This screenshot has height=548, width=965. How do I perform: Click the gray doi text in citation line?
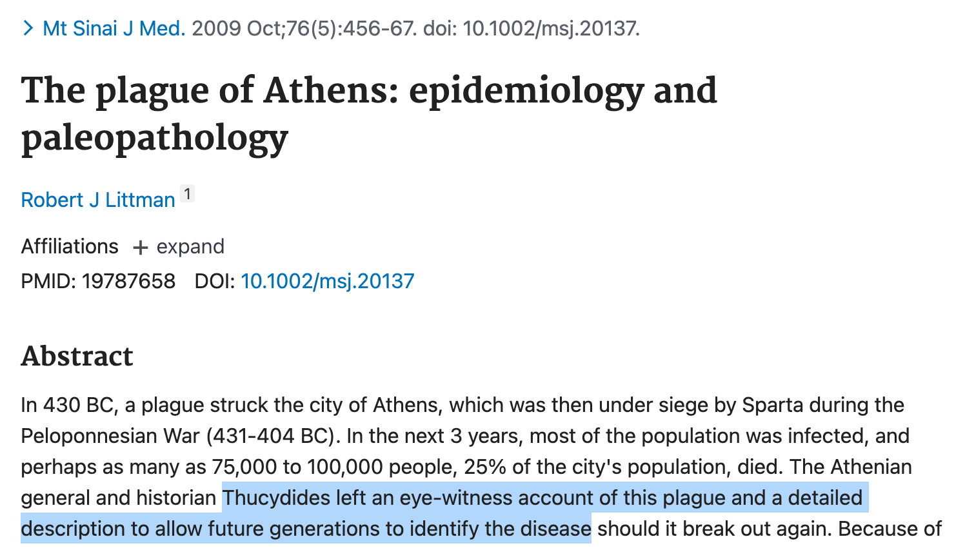pyautogui.click(x=532, y=28)
